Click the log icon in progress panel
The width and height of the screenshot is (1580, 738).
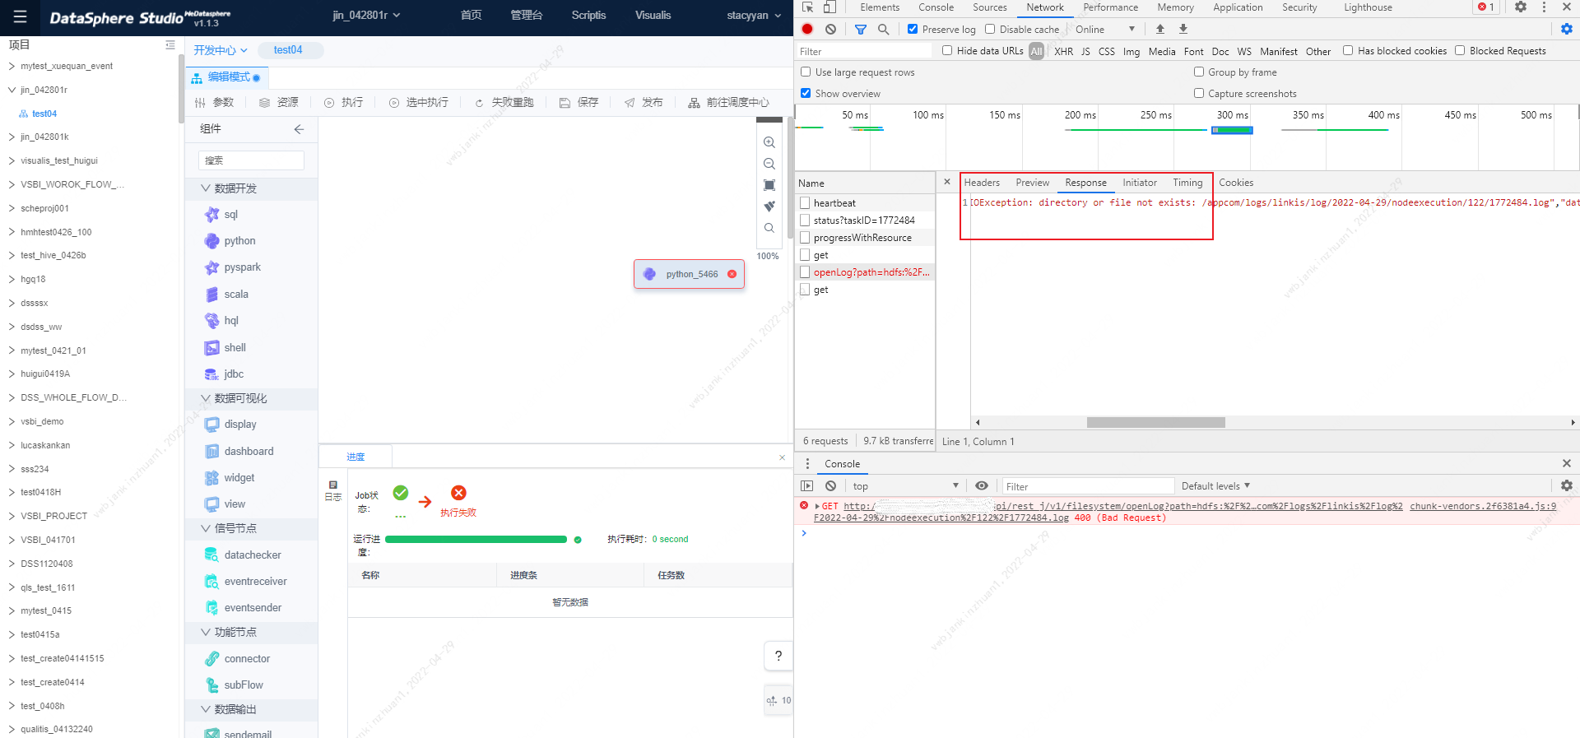point(333,490)
